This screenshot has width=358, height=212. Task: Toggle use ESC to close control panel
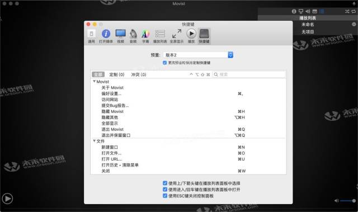[165, 196]
